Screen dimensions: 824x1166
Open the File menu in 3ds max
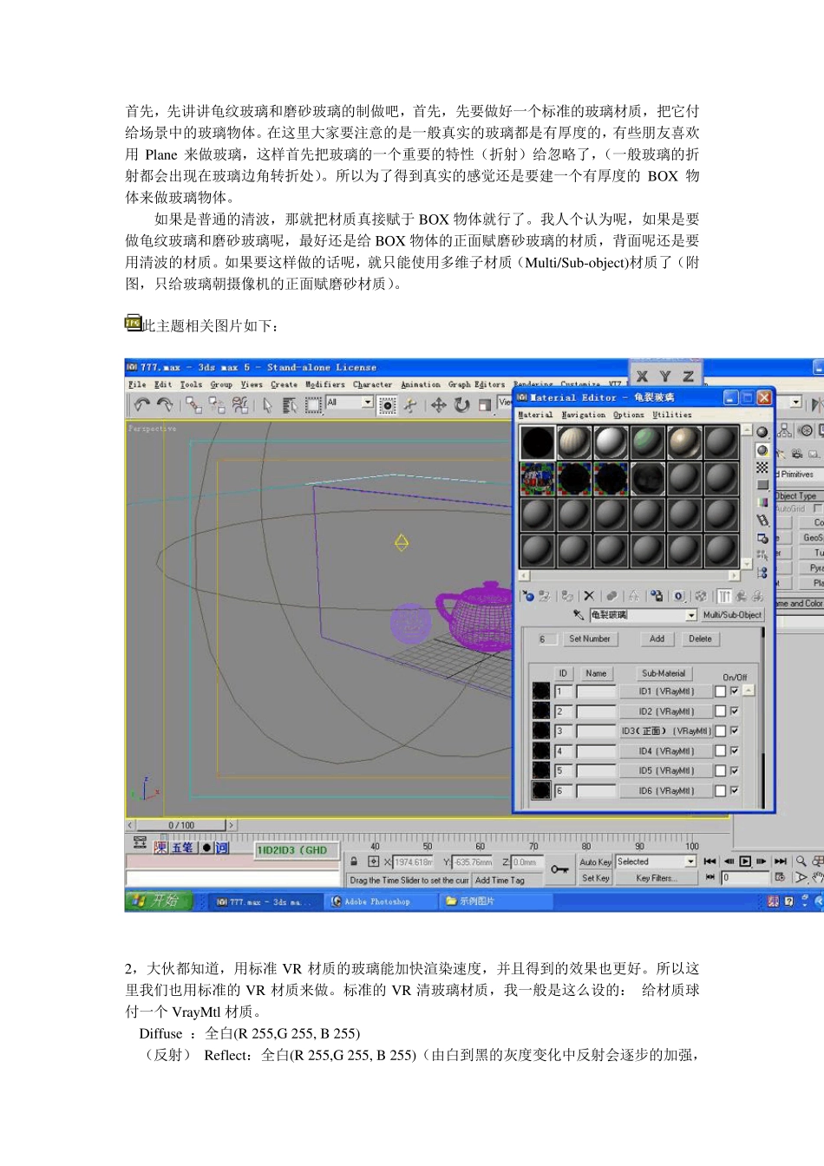pos(137,384)
